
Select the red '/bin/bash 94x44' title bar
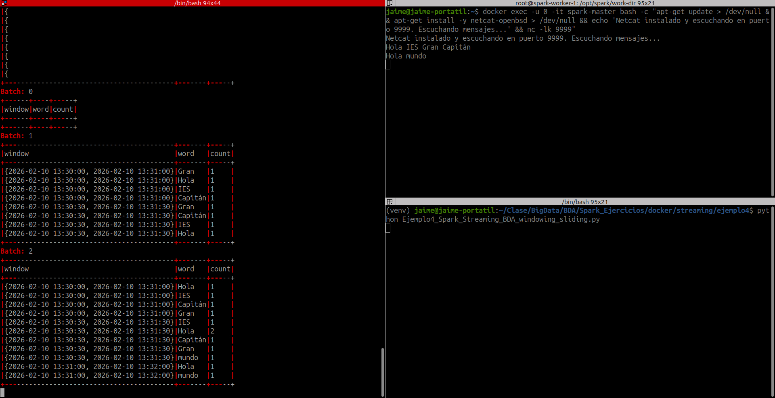click(x=197, y=3)
